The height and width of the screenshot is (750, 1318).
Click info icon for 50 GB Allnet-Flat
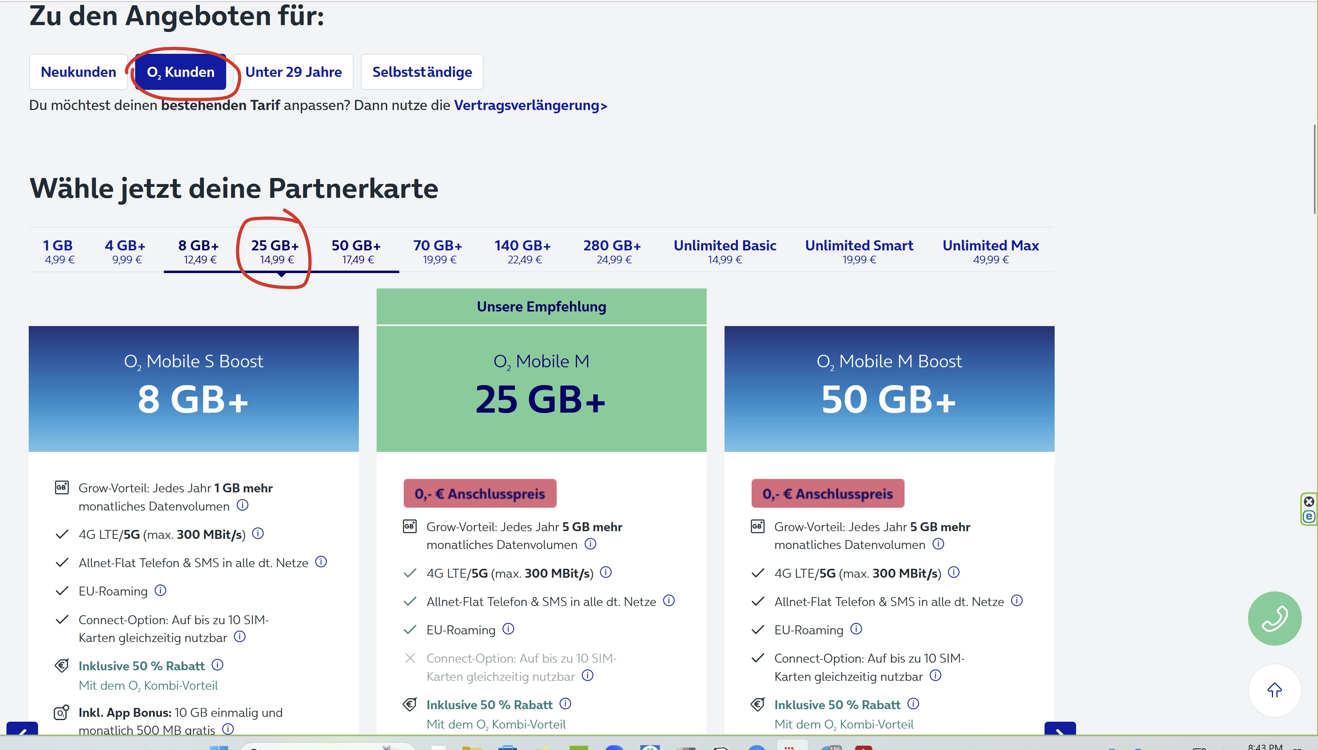1016,601
